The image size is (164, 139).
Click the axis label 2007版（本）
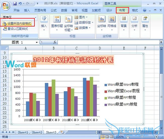(x=51, y=120)
